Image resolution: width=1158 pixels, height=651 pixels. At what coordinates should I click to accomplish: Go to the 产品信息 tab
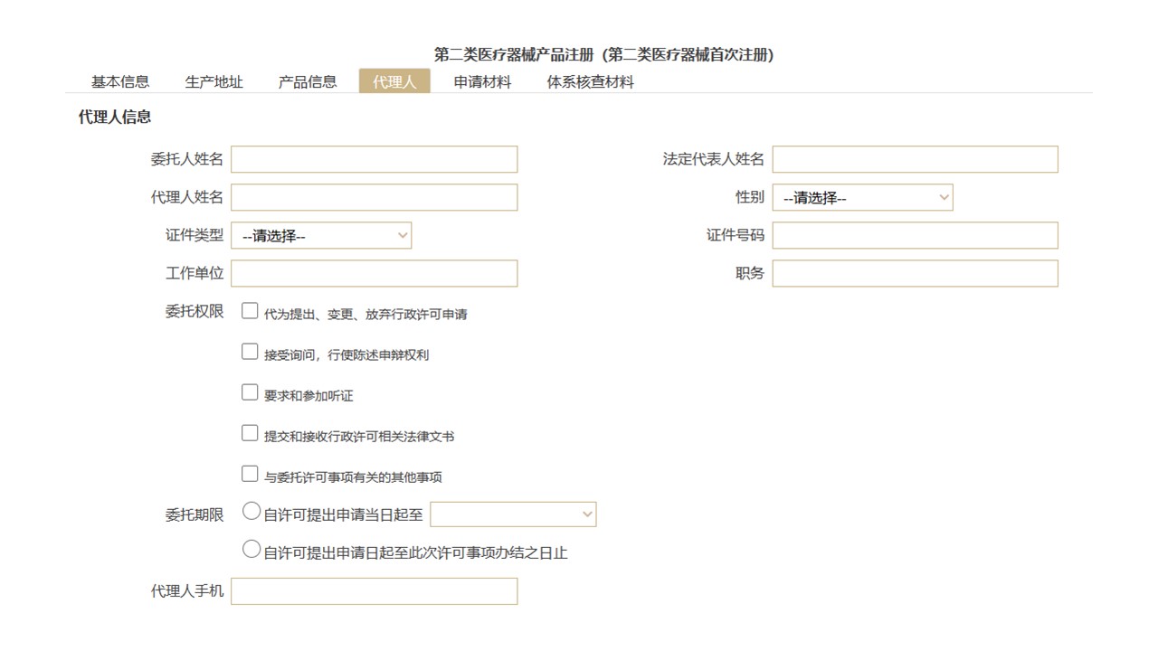(307, 81)
